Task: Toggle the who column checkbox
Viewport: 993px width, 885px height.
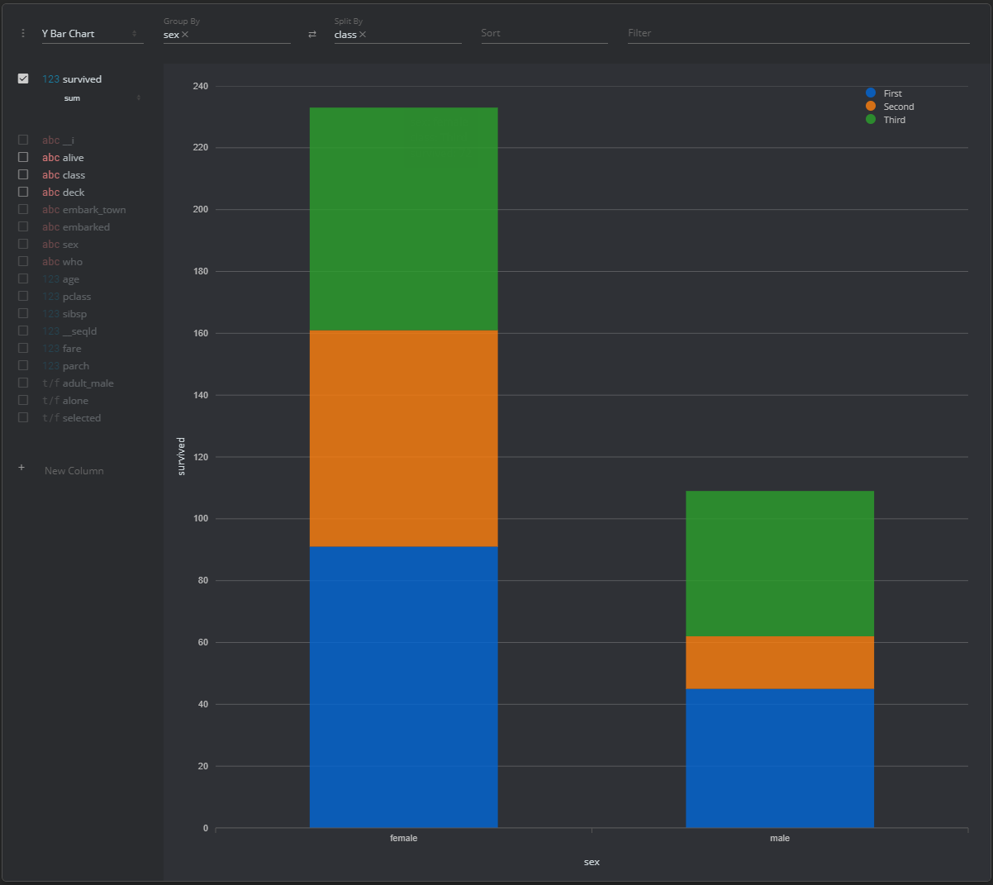Action: 23,261
